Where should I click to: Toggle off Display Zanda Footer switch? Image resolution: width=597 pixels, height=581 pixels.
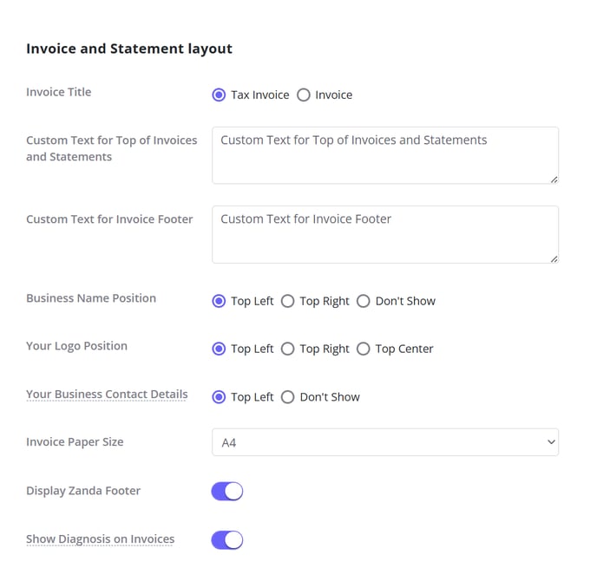click(227, 491)
